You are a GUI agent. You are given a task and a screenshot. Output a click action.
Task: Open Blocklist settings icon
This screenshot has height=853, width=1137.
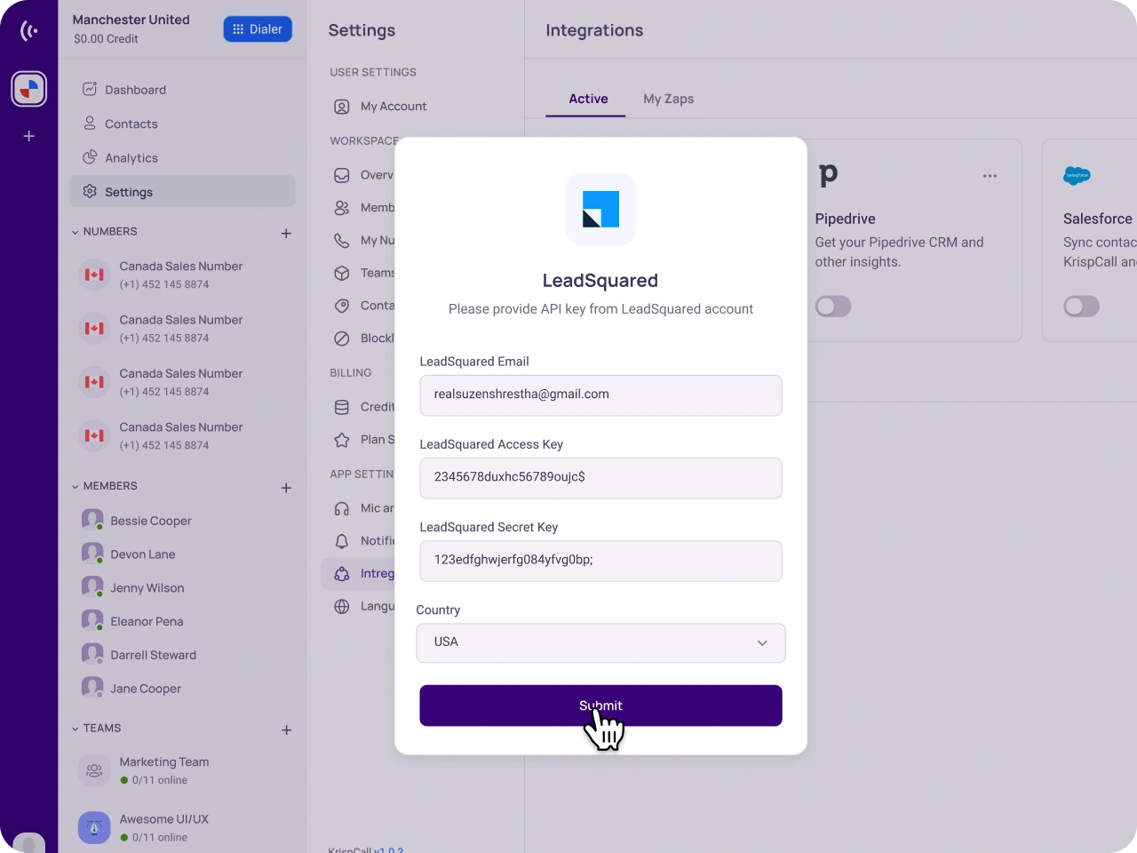point(342,339)
